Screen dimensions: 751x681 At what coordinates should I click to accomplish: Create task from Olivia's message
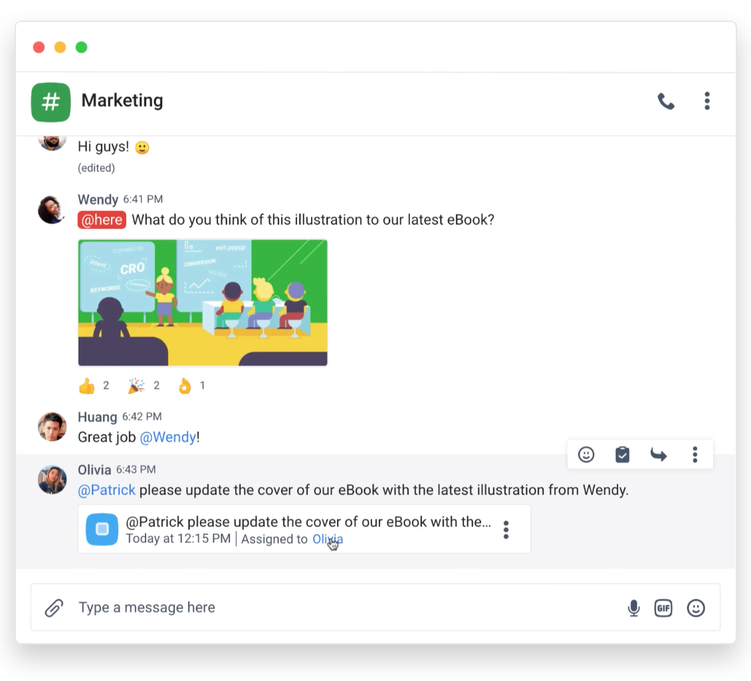[x=622, y=454]
